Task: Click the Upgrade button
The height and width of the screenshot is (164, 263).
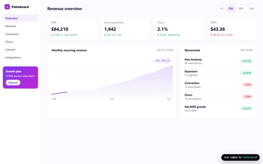Action: click(13, 82)
